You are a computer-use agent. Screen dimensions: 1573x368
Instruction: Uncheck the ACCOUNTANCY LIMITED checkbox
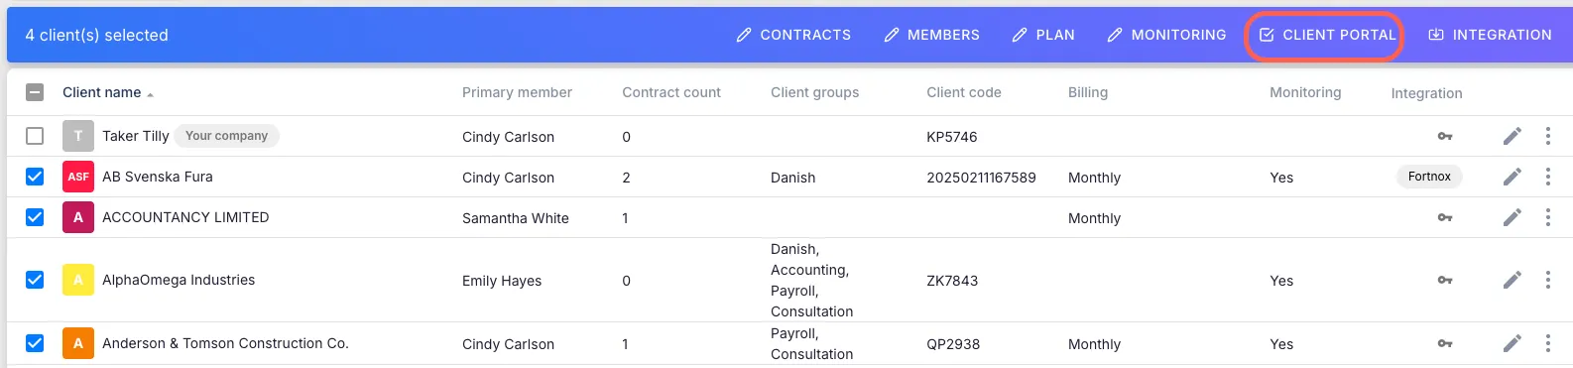[35, 217]
